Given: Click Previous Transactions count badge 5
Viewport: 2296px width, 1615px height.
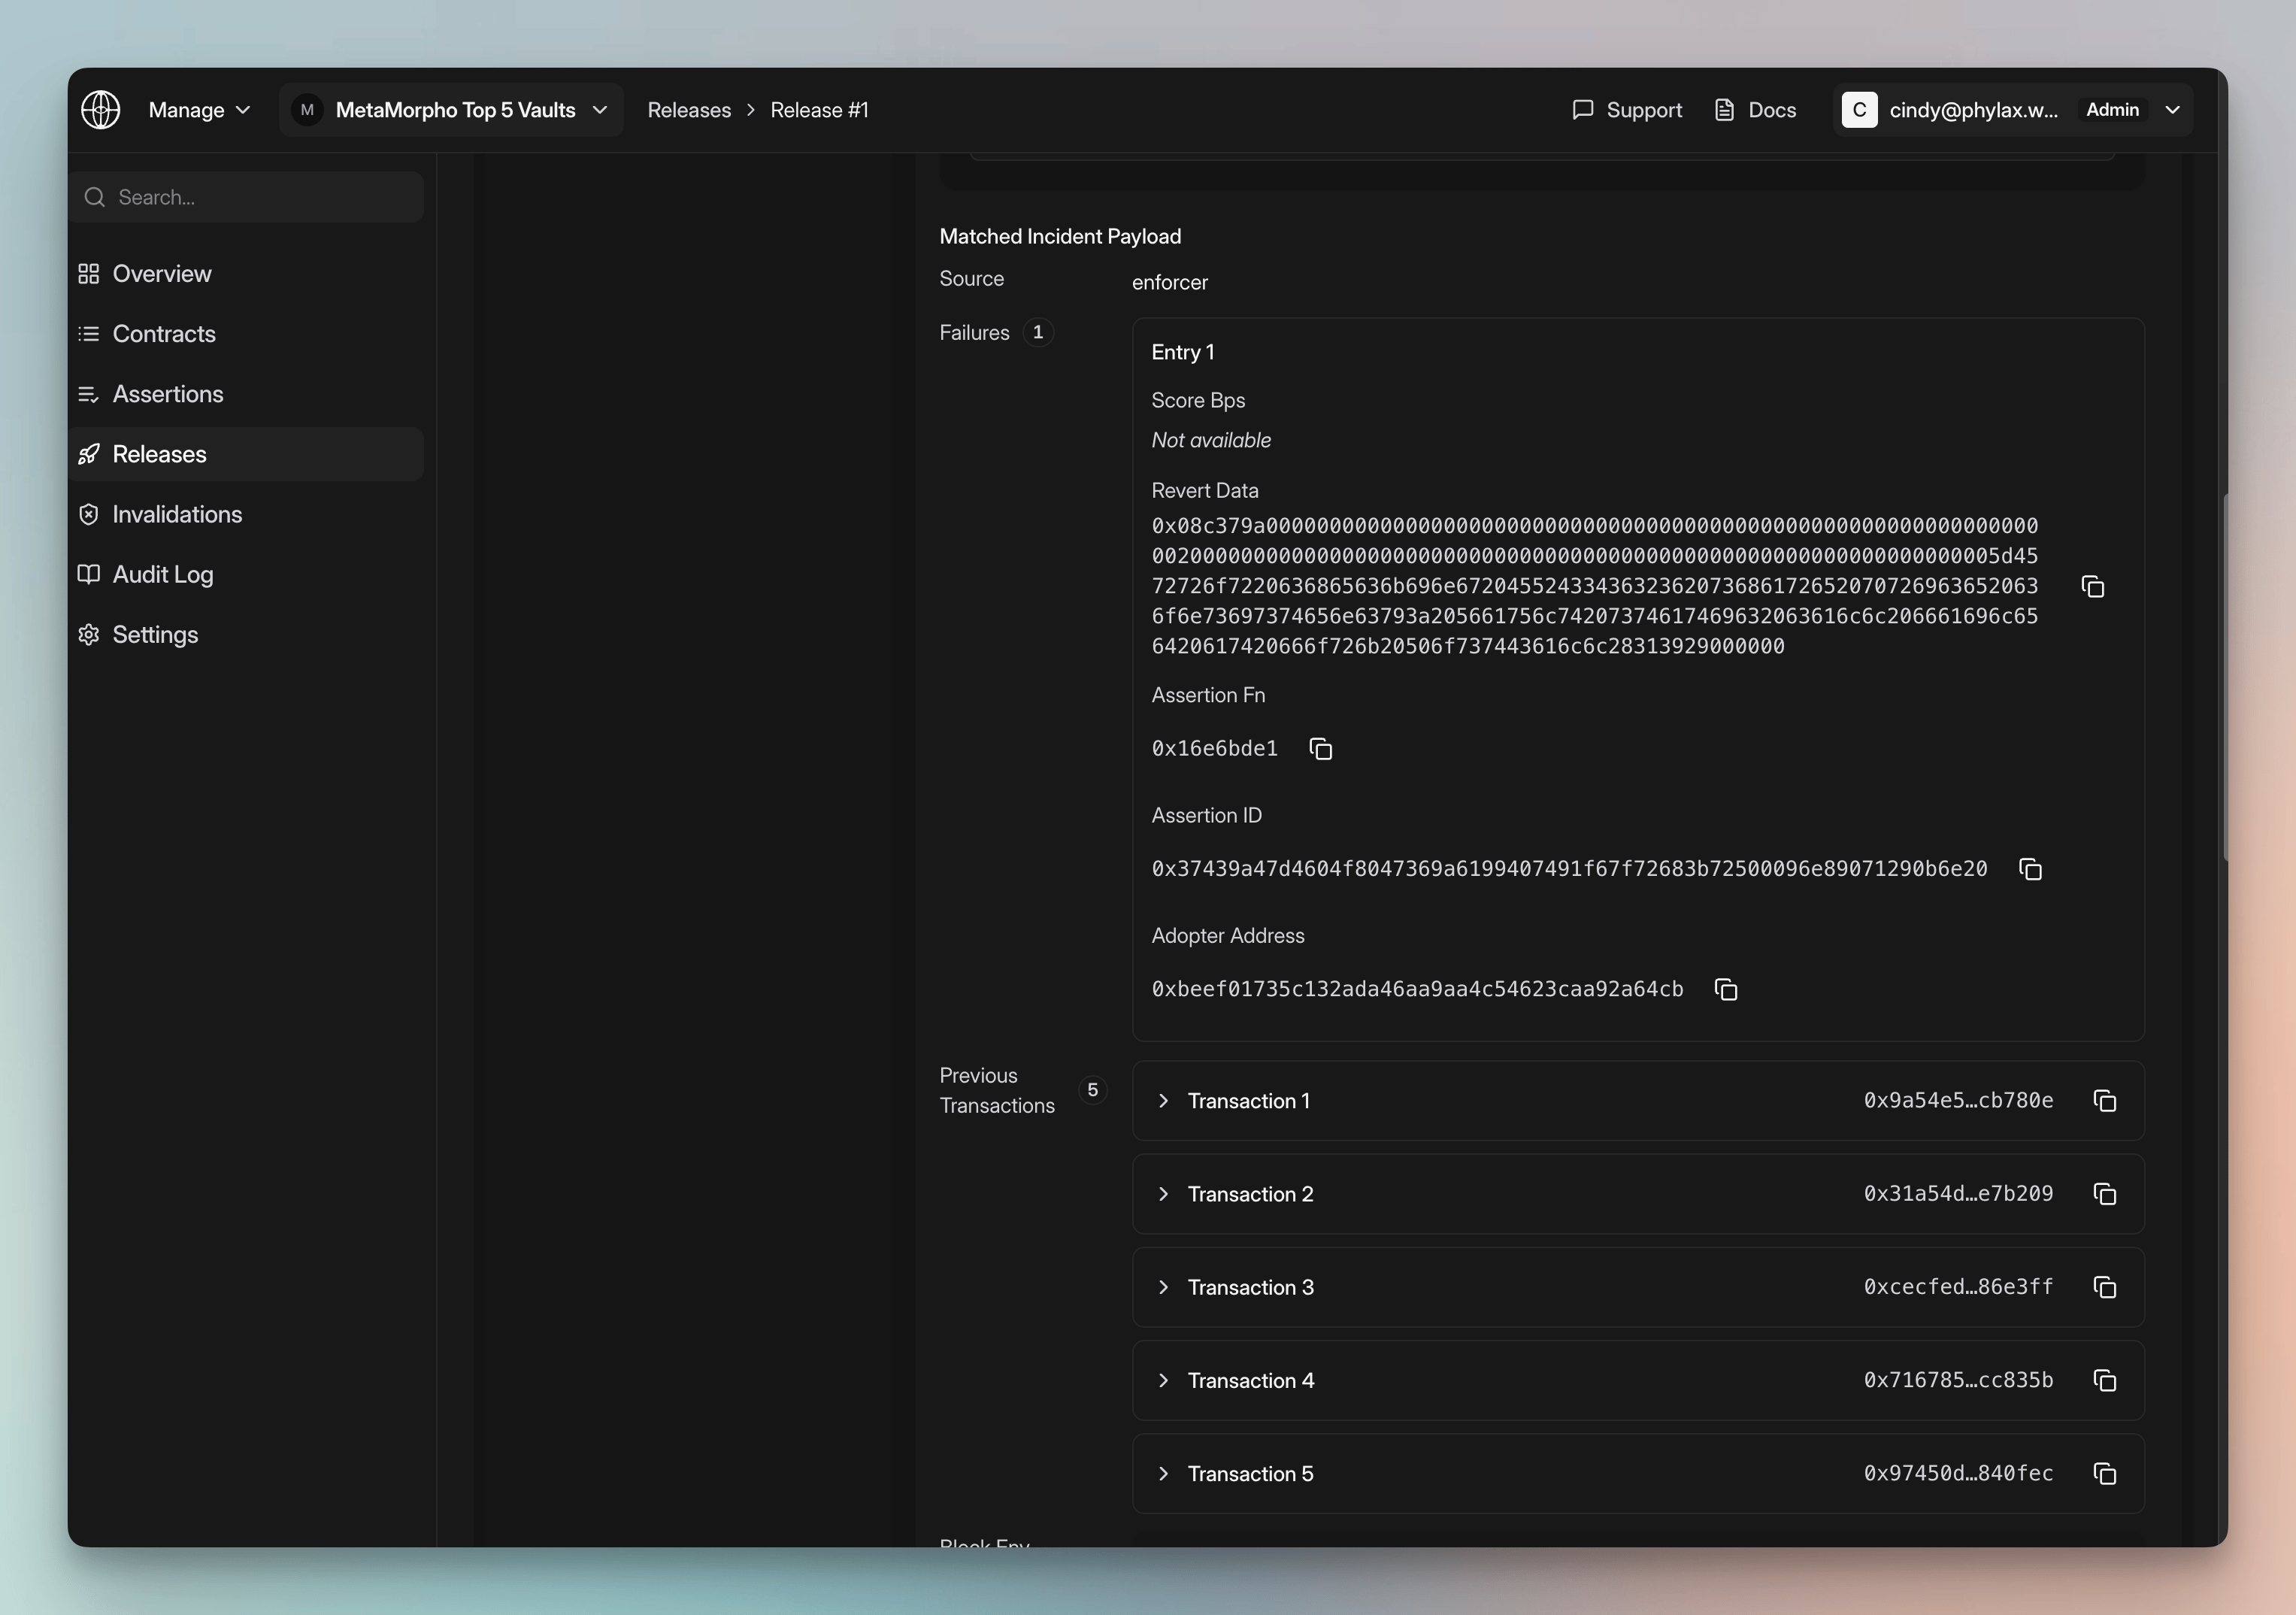Looking at the screenshot, I should pyautogui.click(x=1092, y=1090).
